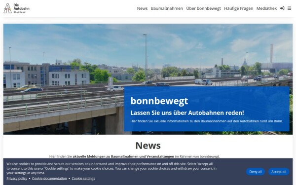Click the Die Autobahn Rheinland logo

click(17, 8)
